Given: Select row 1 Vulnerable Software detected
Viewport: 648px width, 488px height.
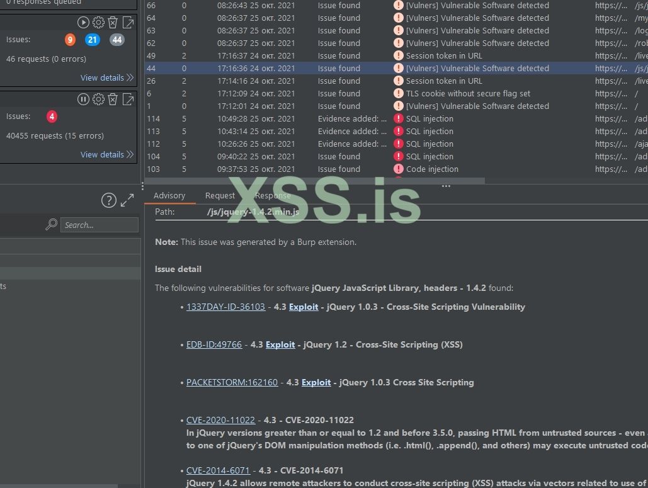Looking at the screenshot, I should (396, 106).
